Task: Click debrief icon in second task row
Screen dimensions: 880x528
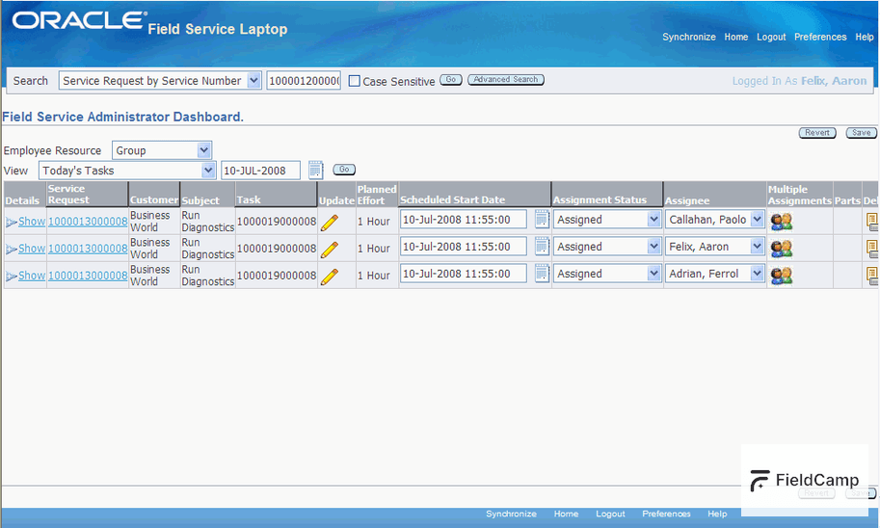Action: coord(872,249)
